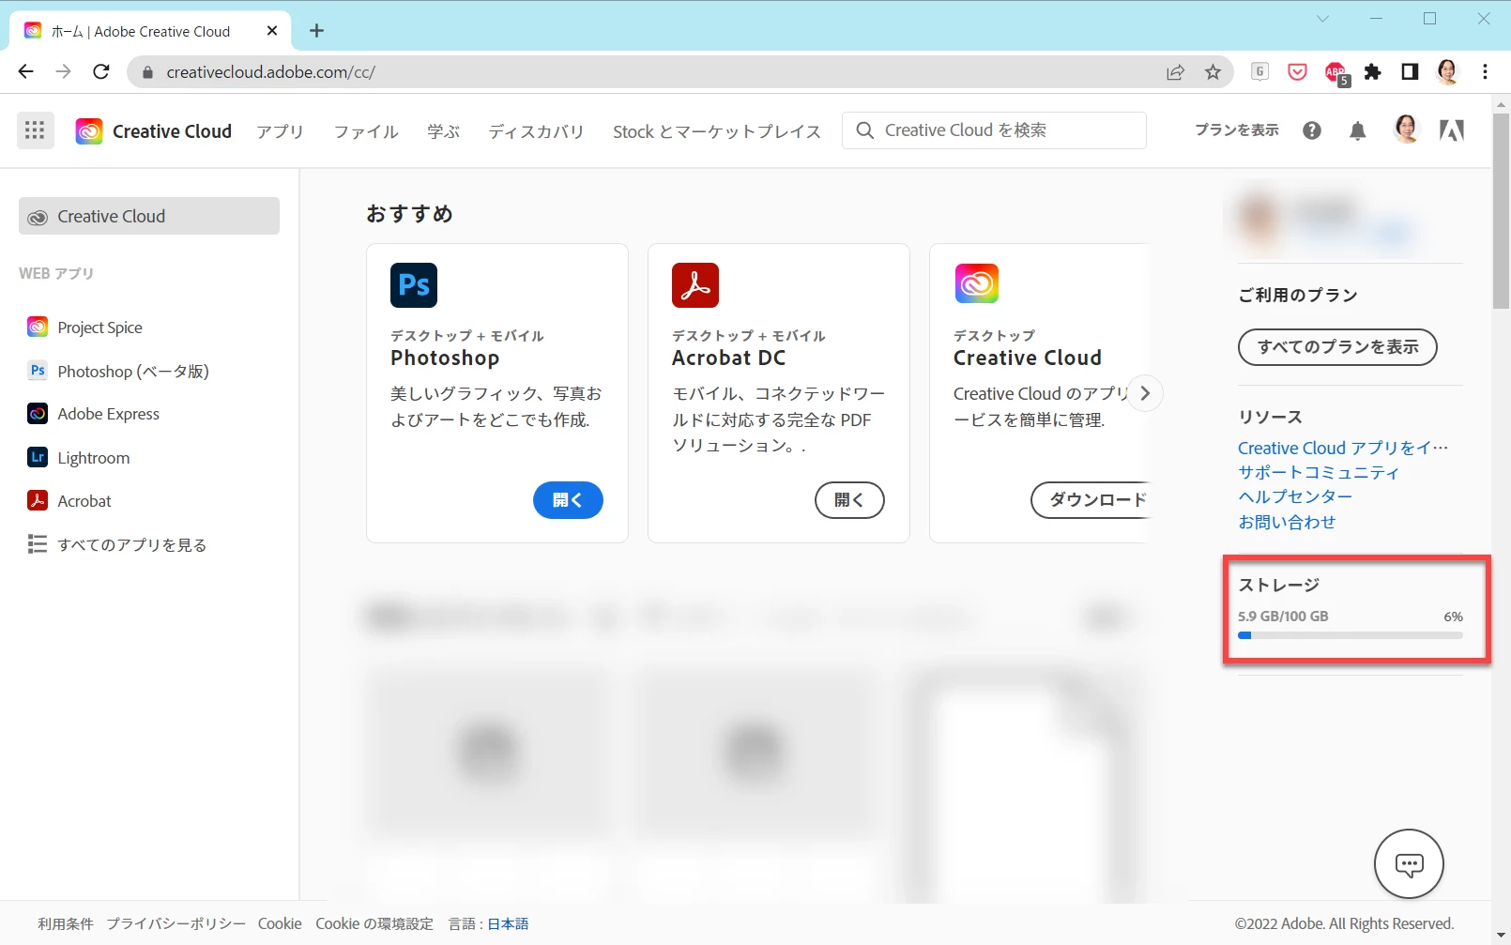Open サポートコミュニティ link

tap(1319, 472)
